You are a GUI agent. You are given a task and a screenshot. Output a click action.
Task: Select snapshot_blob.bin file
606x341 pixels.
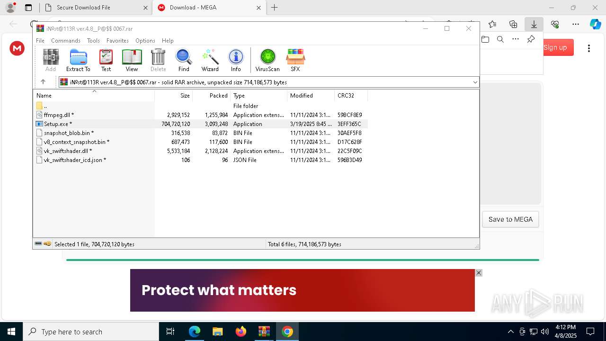[200, 133]
